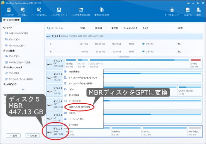Viewport: 206px width, 144px height.
Task: Select L:(NTFS) 150.2 GB block on Disk 5
Action: [164, 131]
